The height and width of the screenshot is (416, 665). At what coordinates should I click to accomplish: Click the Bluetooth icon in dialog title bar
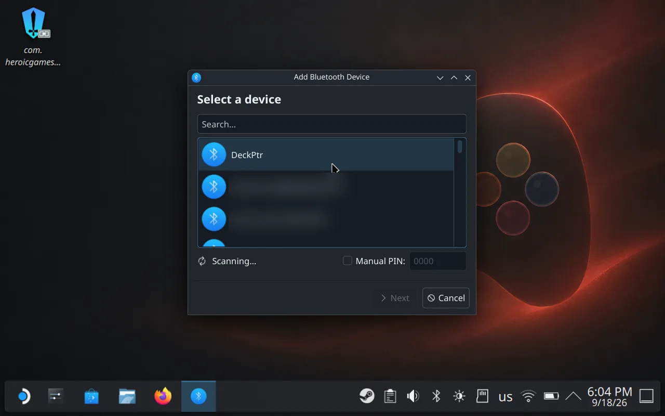(196, 77)
